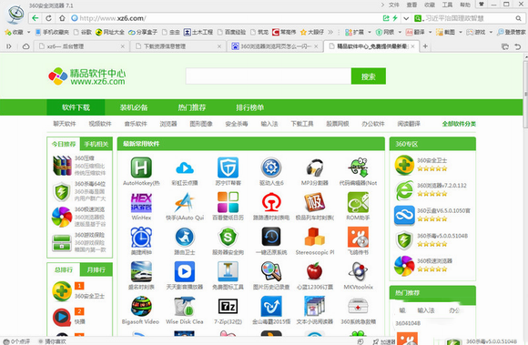The image size is (528, 345).
Task: Close the software center tab
Action: (x=412, y=46)
